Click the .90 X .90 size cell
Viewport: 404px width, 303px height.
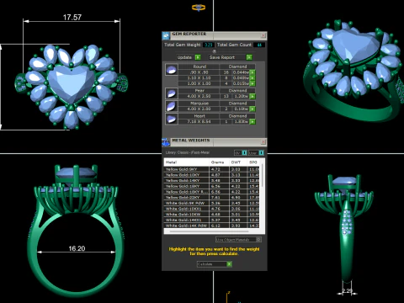199,72
